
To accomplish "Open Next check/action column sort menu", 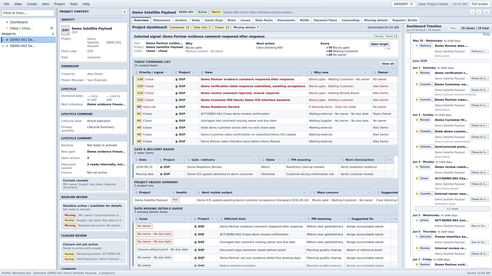I will [379, 160].
